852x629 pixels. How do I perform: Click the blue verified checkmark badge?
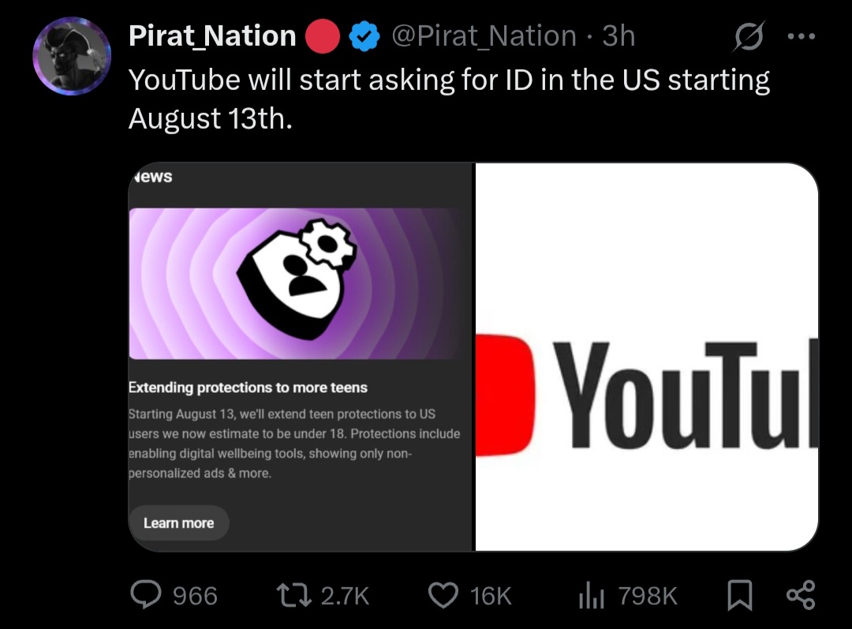pyautogui.click(x=364, y=36)
